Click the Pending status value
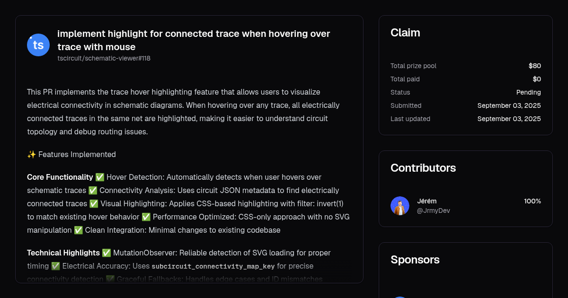Viewport: 568px width, 298px height. tap(529, 92)
